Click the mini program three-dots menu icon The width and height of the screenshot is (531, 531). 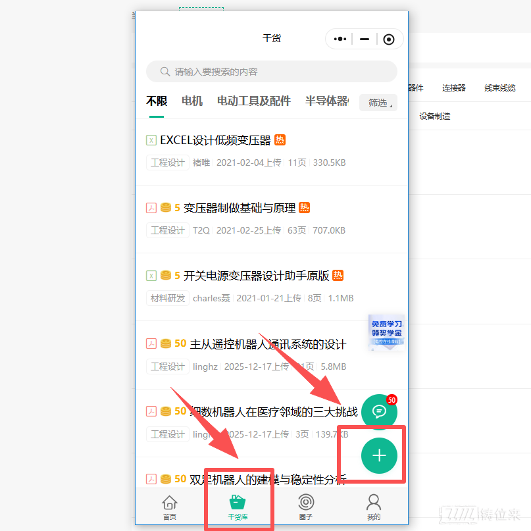(x=340, y=39)
